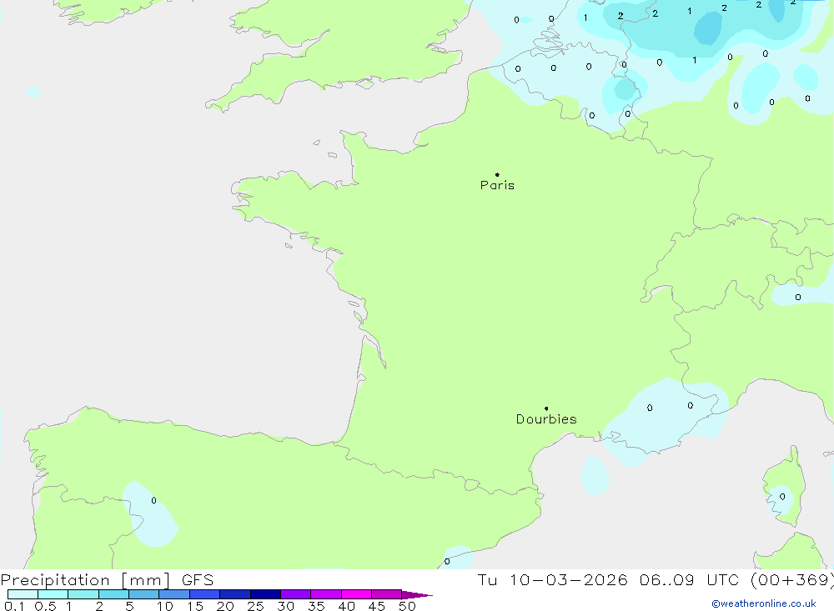The image size is (834, 611).
Task: Click the date "10-03-2026" text
Action: pyautogui.click(x=569, y=579)
